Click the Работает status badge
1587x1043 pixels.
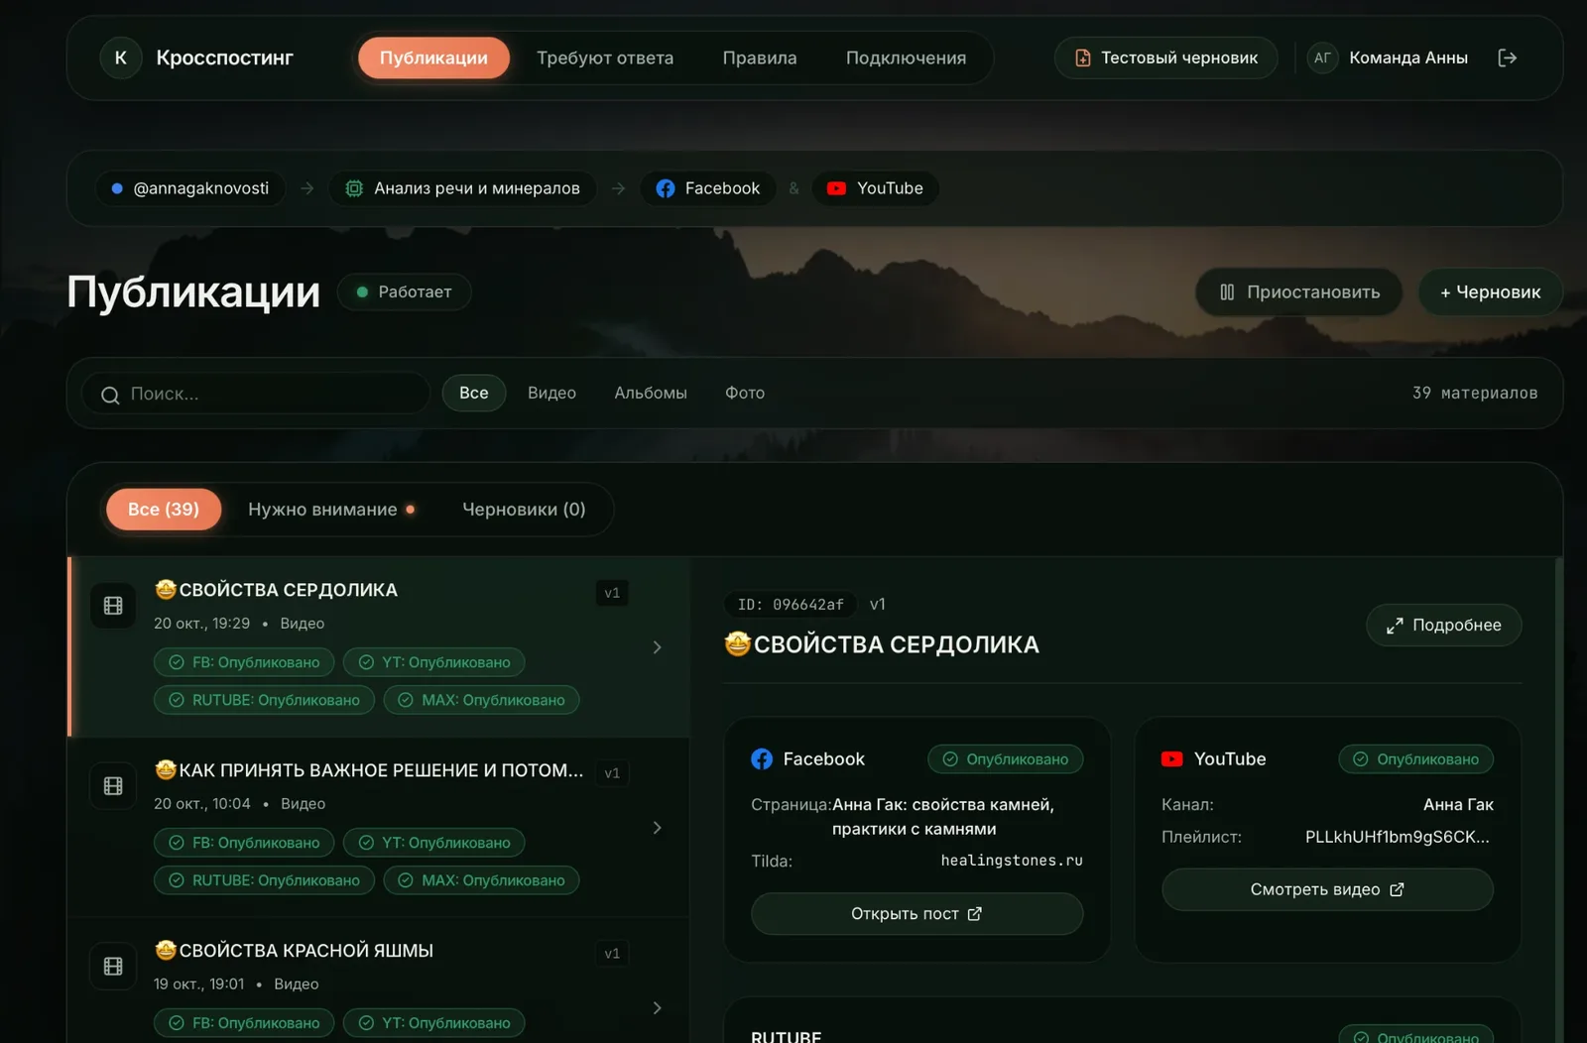(x=404, y=292)
